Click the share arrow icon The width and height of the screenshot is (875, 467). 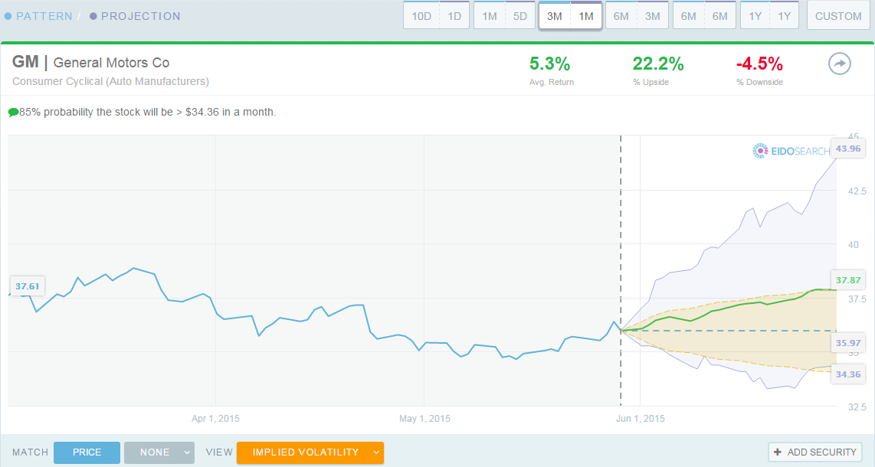click(x=839, y=64)
